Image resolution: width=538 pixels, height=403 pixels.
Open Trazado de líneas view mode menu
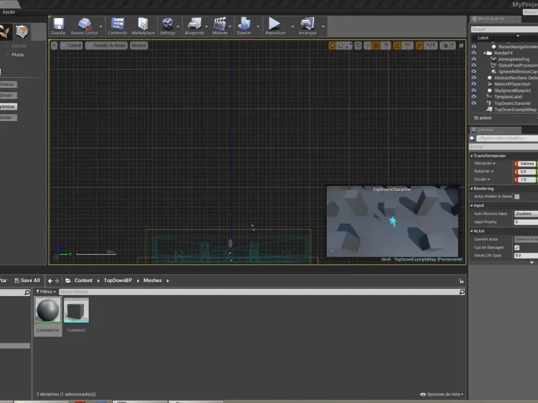(x=106, y=45)
